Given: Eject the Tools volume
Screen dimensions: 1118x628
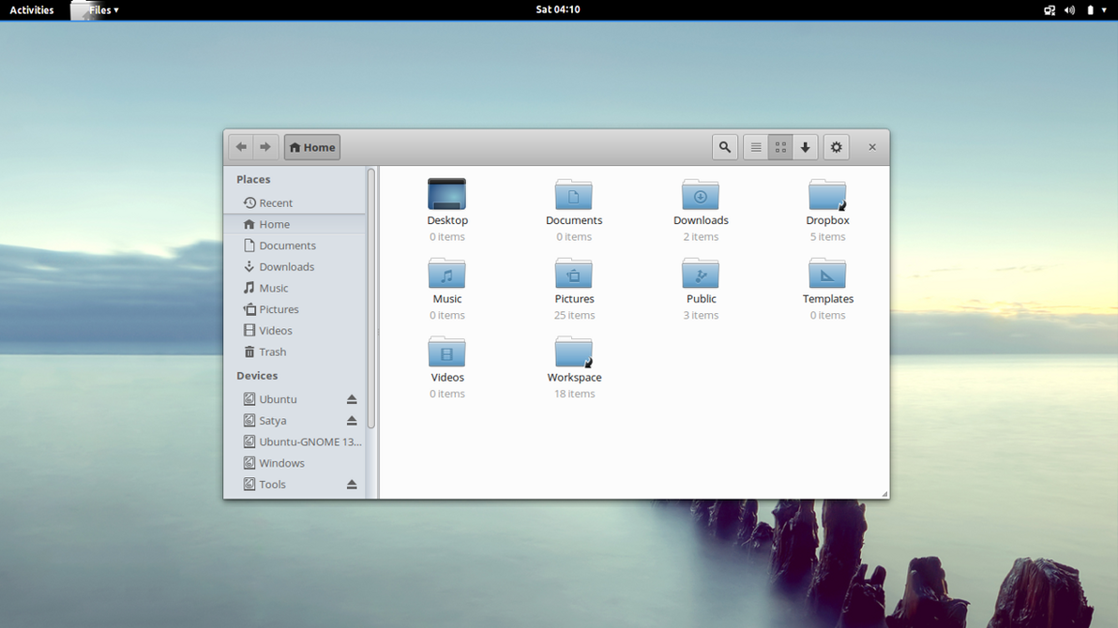Looking at the screenshot, I should click(x=352, y=484).
